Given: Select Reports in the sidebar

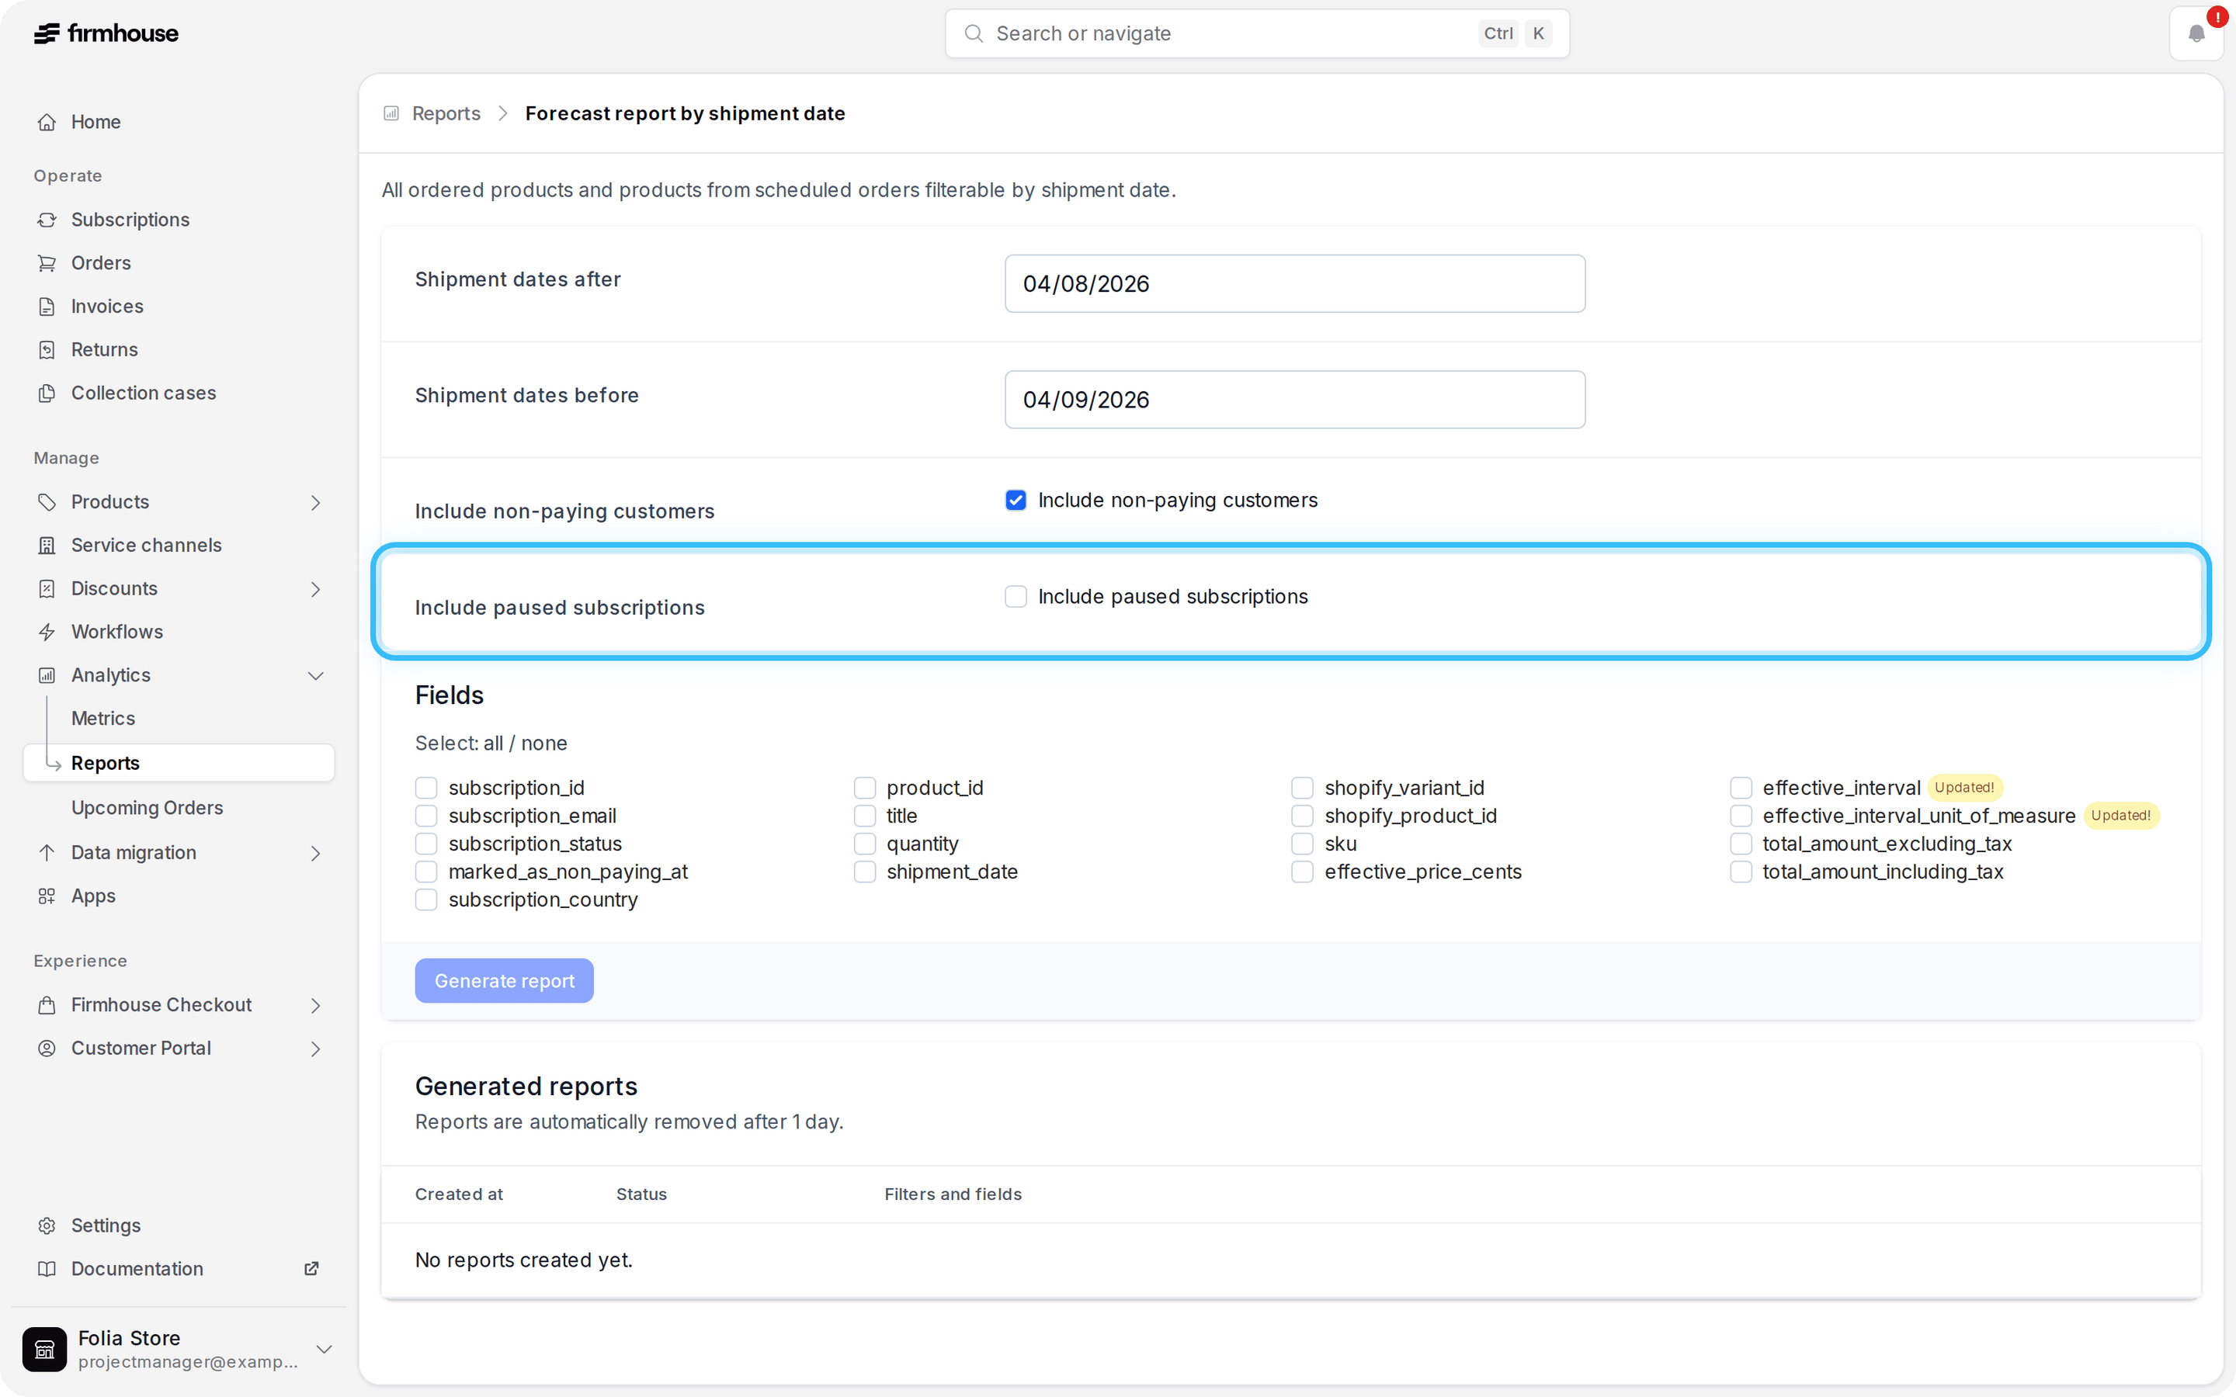Looking at the screenshot, I should coord(179,764).
